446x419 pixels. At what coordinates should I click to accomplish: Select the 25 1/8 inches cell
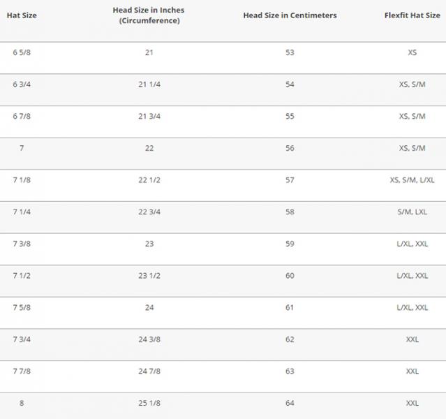[x=149, y=403]
